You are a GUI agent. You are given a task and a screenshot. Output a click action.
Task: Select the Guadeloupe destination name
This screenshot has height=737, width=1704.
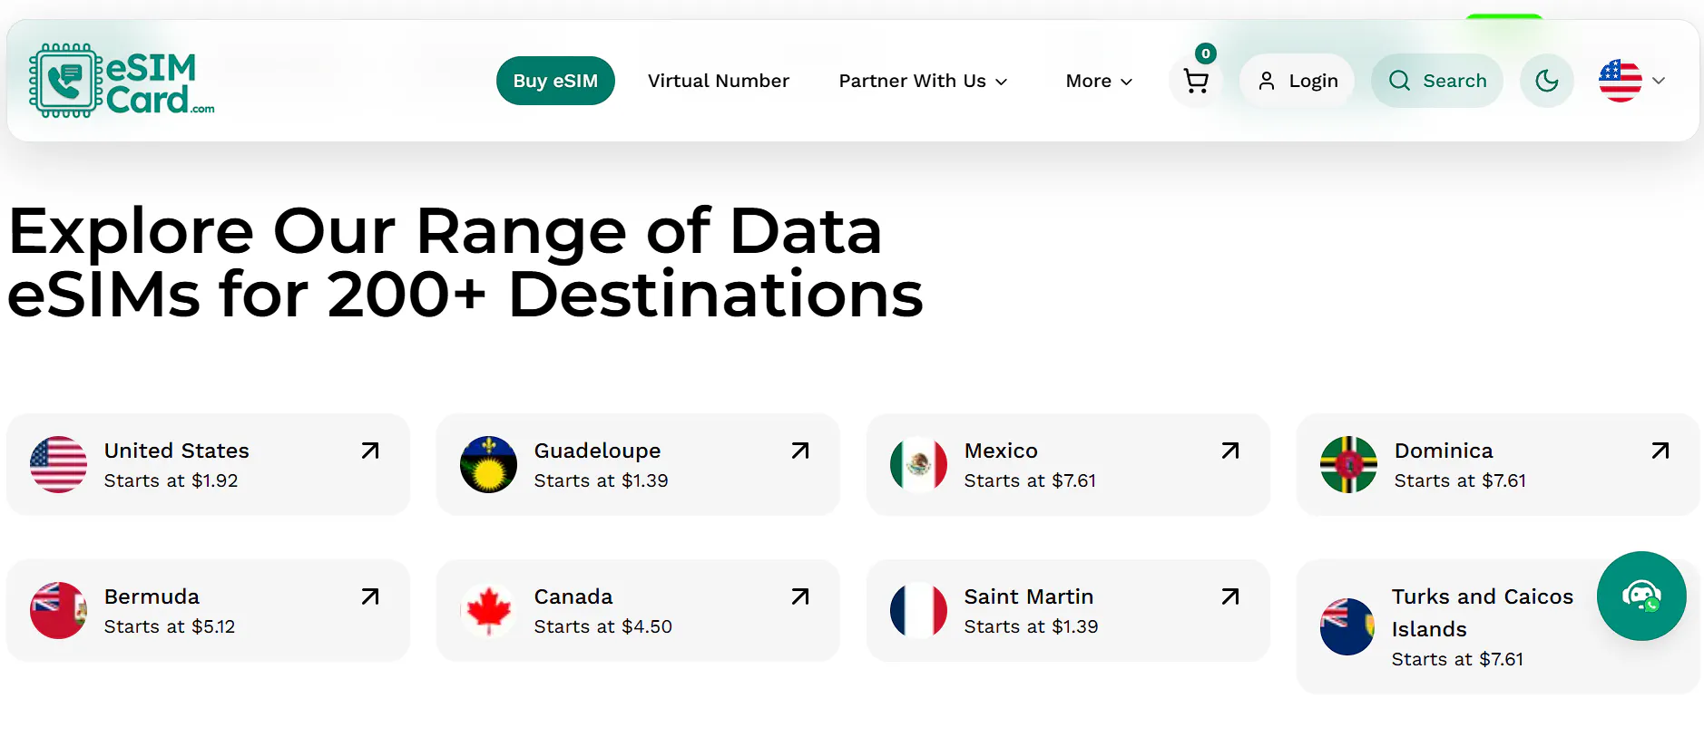pos(597,451)
